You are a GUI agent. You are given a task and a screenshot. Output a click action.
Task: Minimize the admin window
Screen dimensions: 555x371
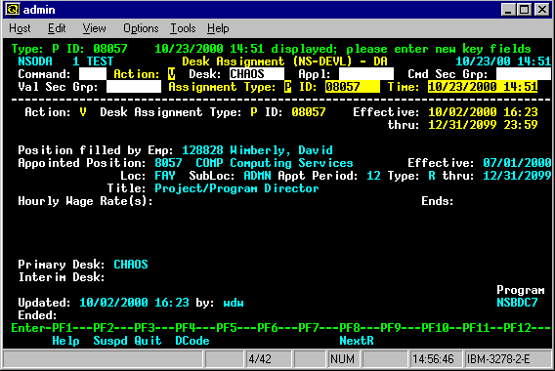[508, 10]
